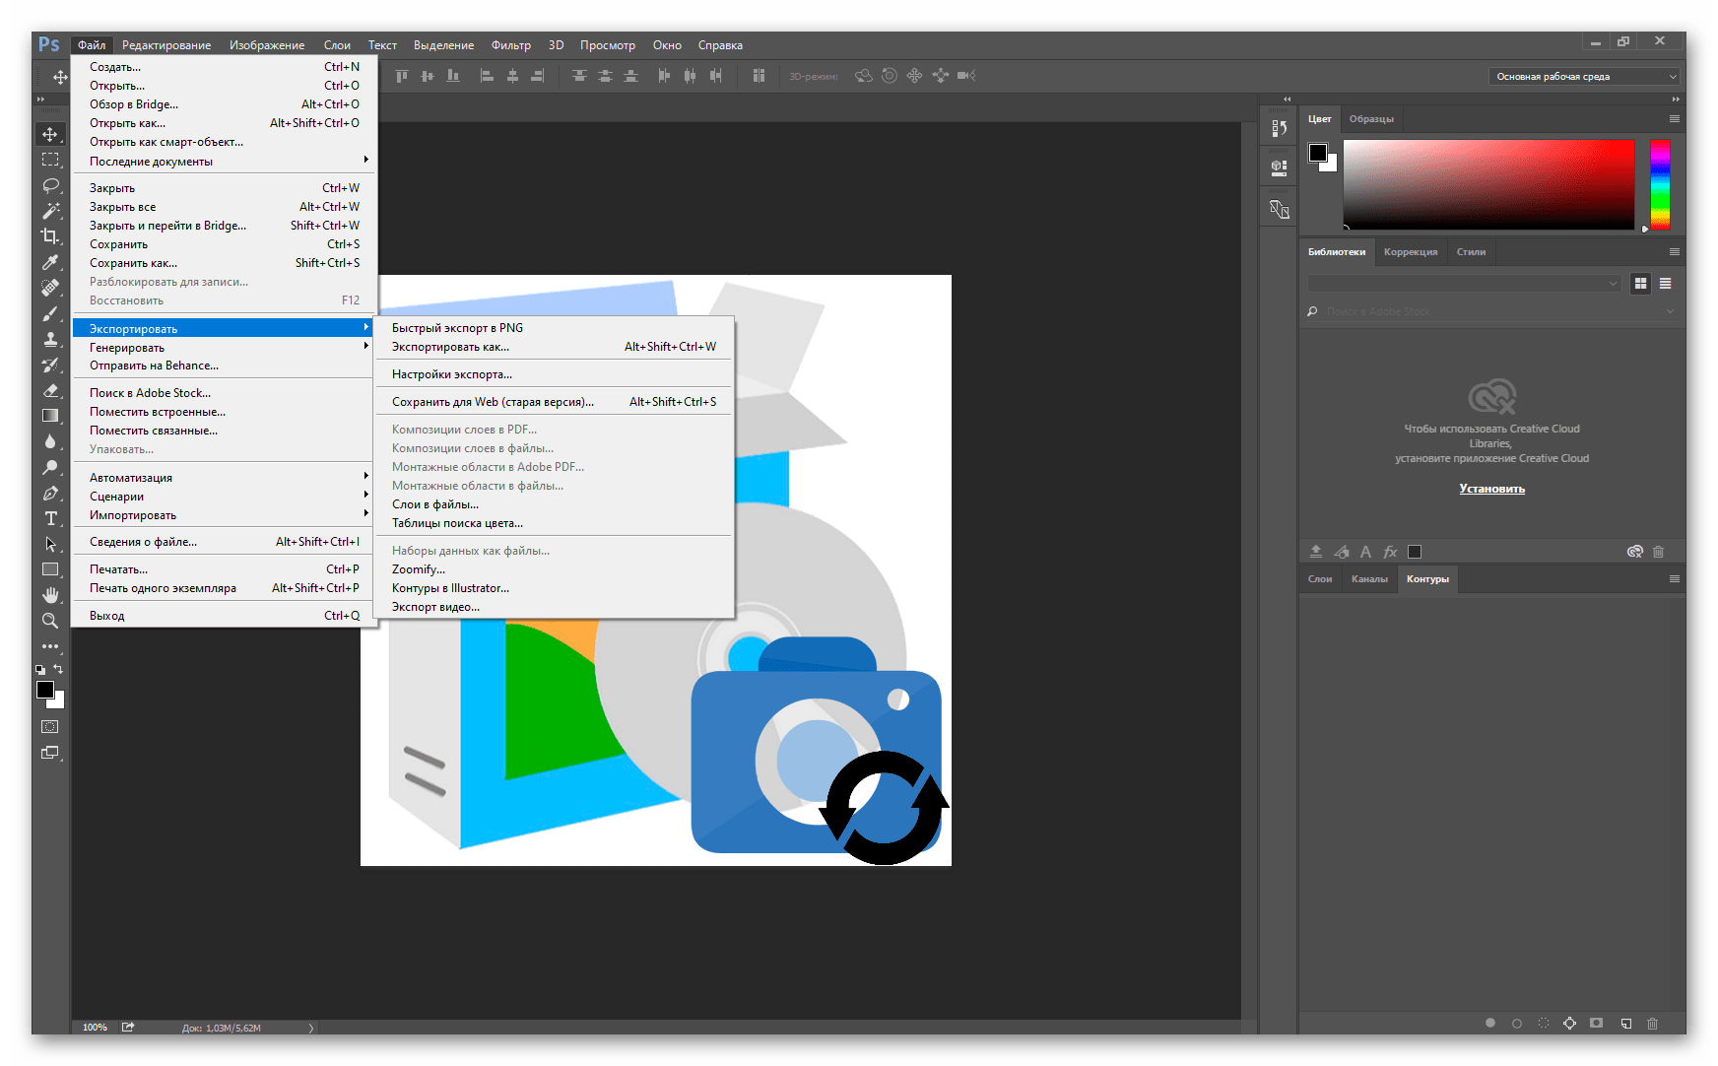Switch Libraries to list view
This screenshot has width=1718, height=1066.
1665,284
